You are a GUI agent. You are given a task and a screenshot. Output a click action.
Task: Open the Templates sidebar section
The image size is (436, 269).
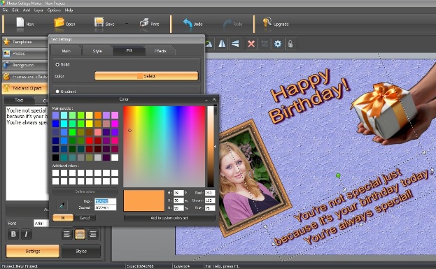24,42
